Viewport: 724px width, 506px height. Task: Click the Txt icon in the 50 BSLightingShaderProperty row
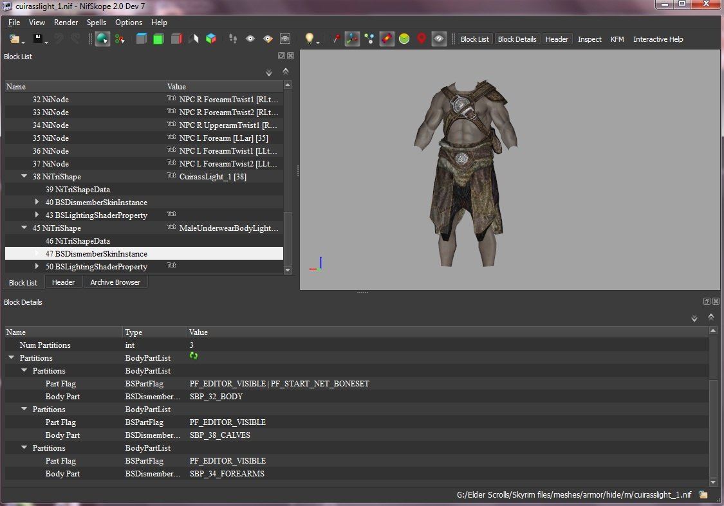171,266
